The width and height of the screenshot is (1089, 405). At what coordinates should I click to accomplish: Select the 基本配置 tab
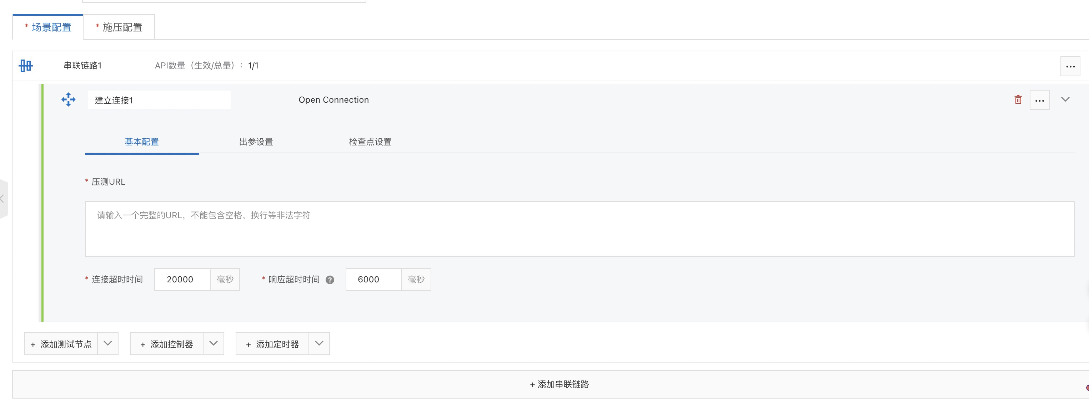(x=142, y=142)
